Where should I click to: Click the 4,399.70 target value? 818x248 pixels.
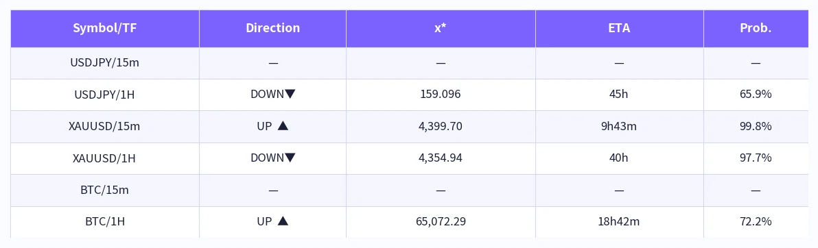[441, 127]
